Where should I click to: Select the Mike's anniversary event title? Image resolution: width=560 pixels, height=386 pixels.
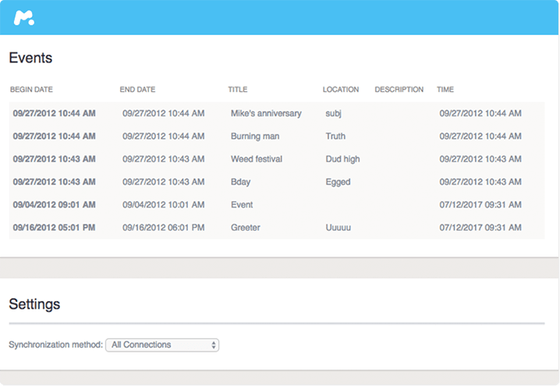pos(266,114)
